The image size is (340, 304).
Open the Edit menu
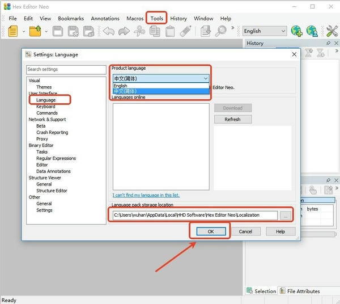(x=28, y=19)
